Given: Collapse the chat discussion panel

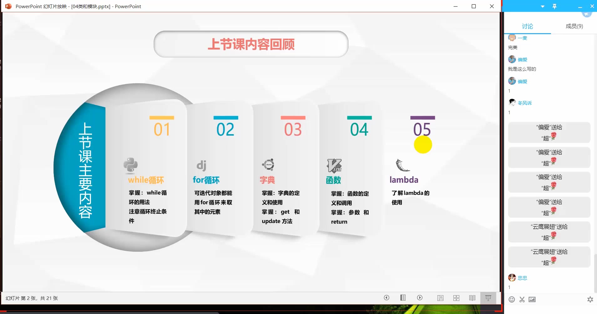Looking at the screenshot, I should (x=580, y=6).
